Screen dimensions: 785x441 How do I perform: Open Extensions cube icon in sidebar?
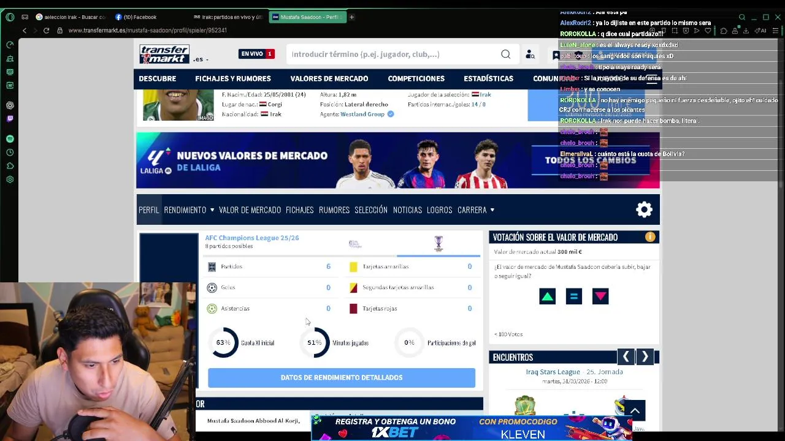[x=10, y=166]
